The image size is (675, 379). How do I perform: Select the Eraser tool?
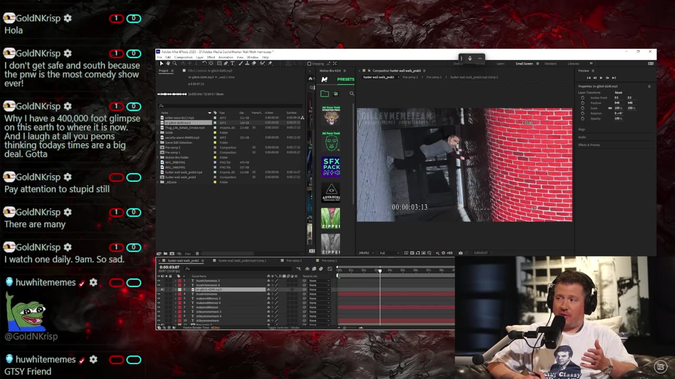coord(254,63)
